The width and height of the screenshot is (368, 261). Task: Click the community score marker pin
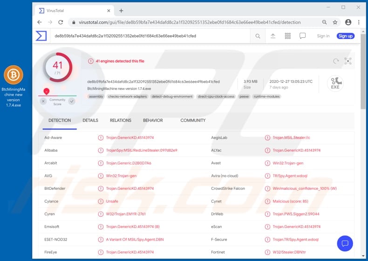click(47, 91)
